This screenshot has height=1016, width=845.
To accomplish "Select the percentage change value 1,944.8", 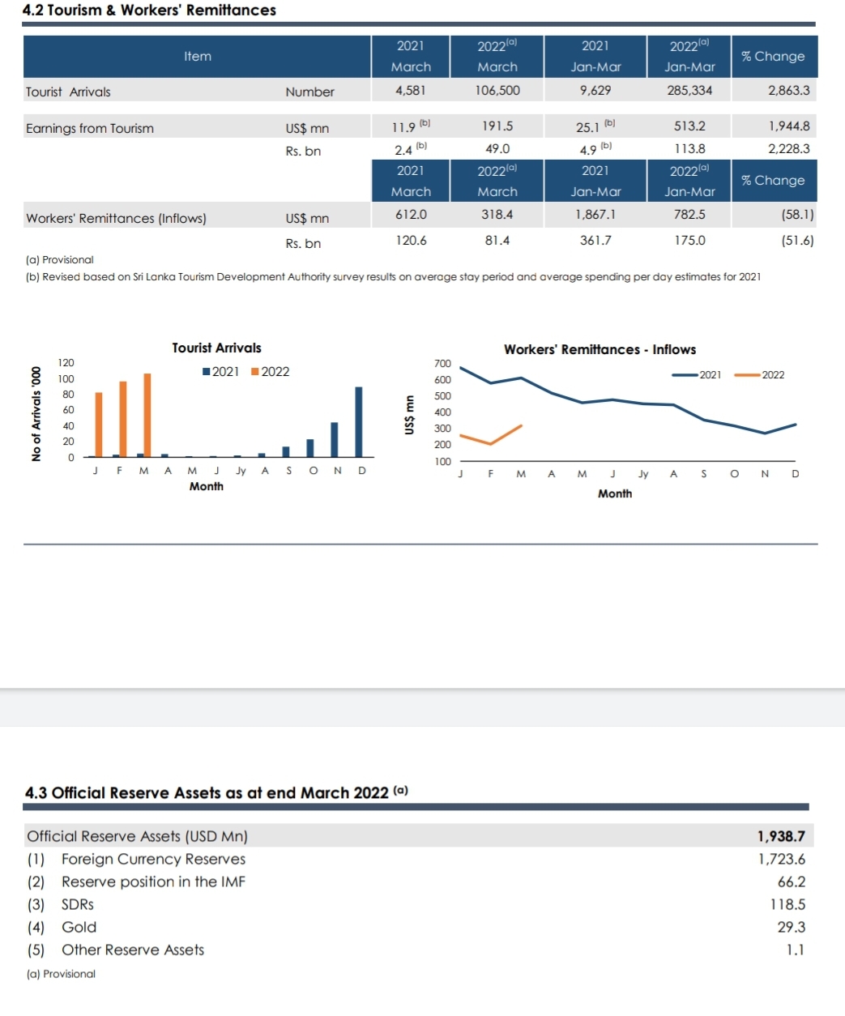I will [x=789, y=126].
